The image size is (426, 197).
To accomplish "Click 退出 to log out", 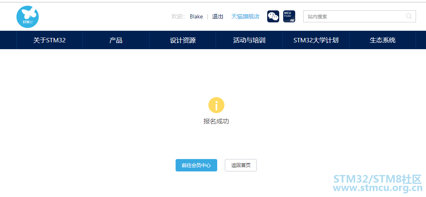I will pyautogui.click(x=218, y=16).
